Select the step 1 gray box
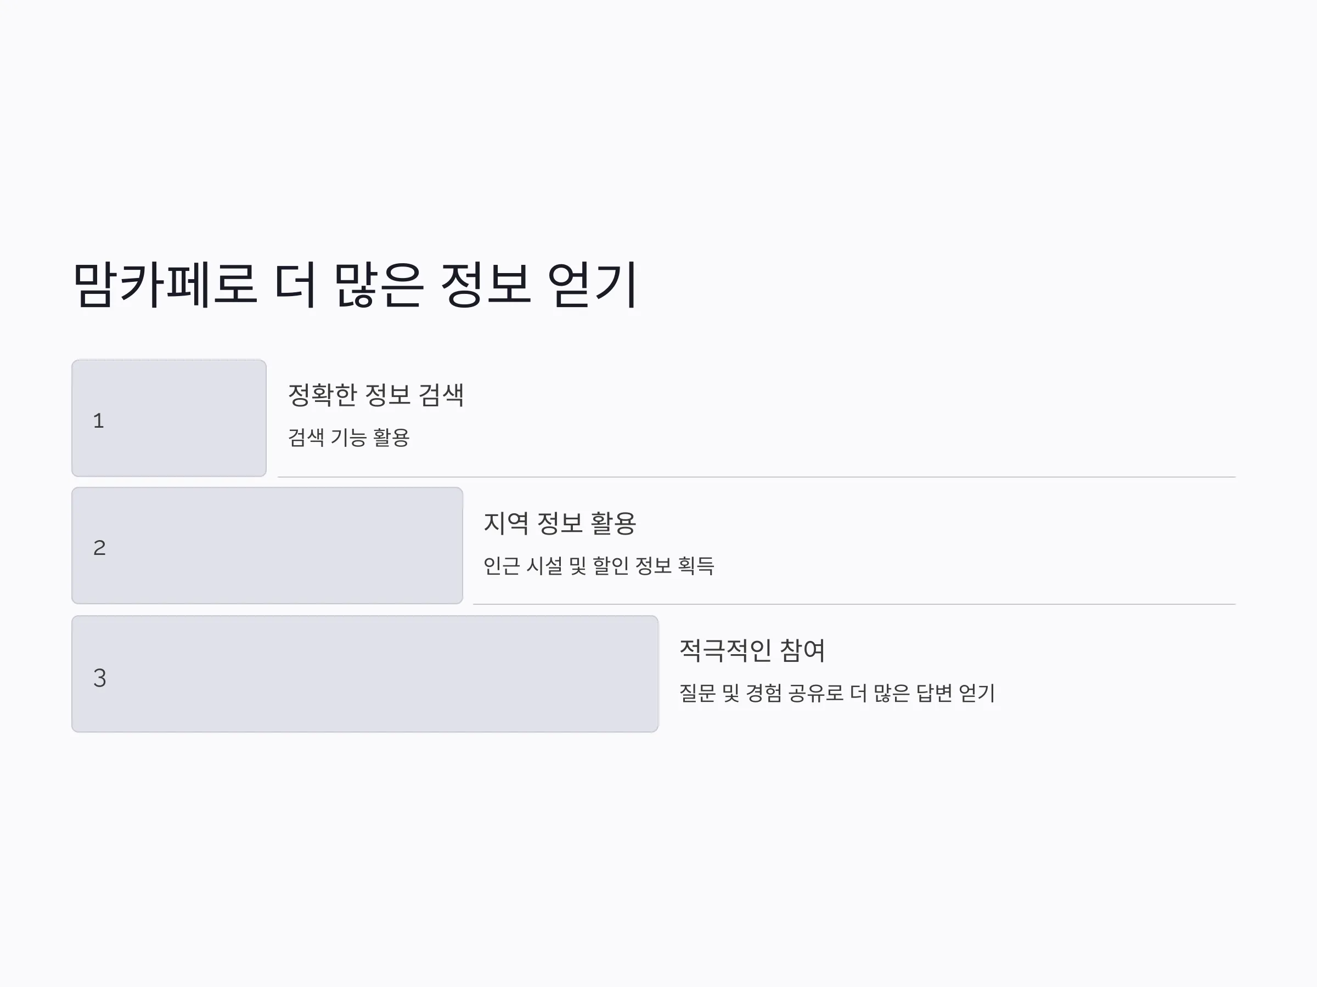 click(x=169, y=418)
